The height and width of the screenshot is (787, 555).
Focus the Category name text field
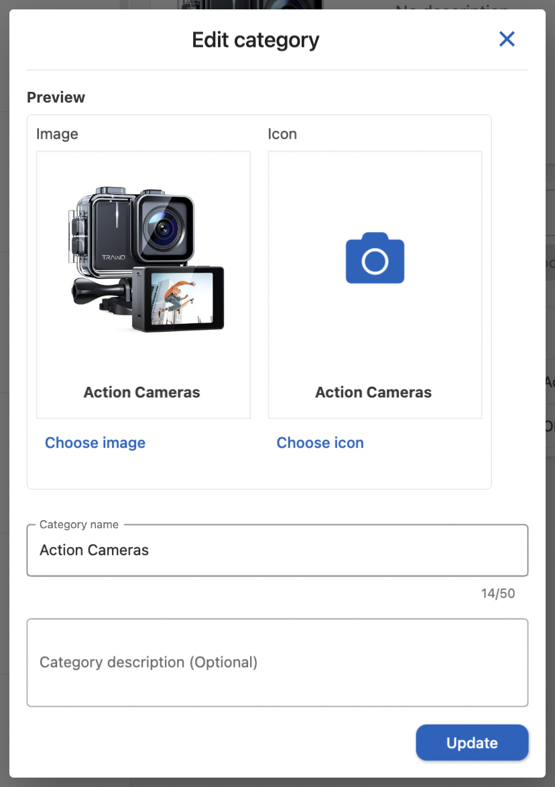277,550
